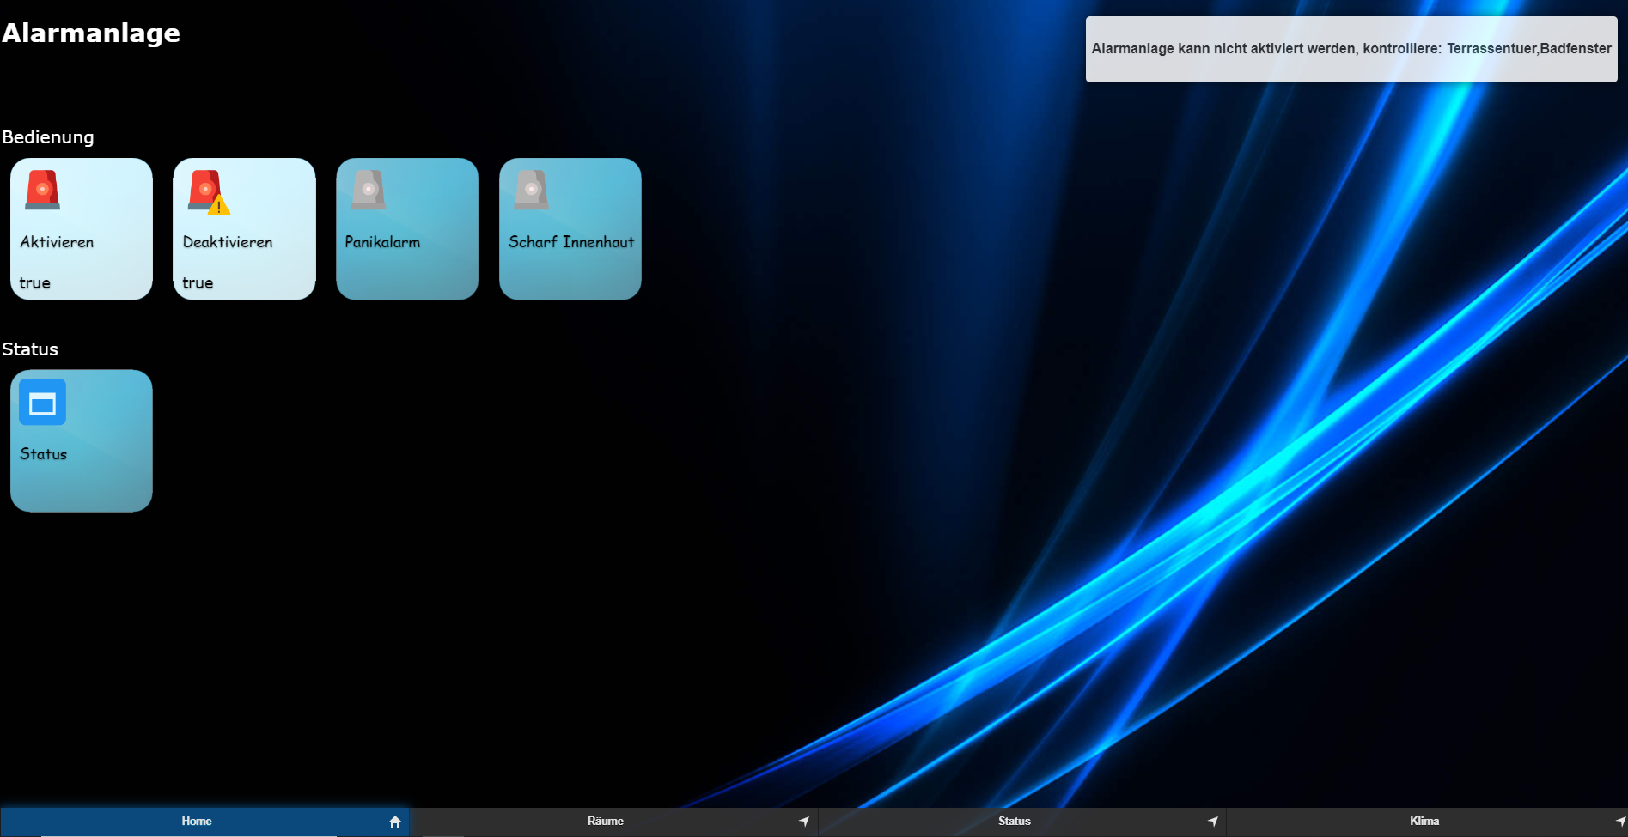Toggle the Deaktivieren alarm tile
The height and width of the screenshot is (837, 1628).
click(245, 229)
